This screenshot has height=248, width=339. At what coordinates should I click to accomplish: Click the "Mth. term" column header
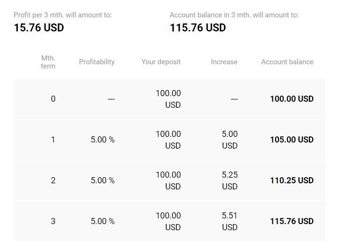coord(48,62)
